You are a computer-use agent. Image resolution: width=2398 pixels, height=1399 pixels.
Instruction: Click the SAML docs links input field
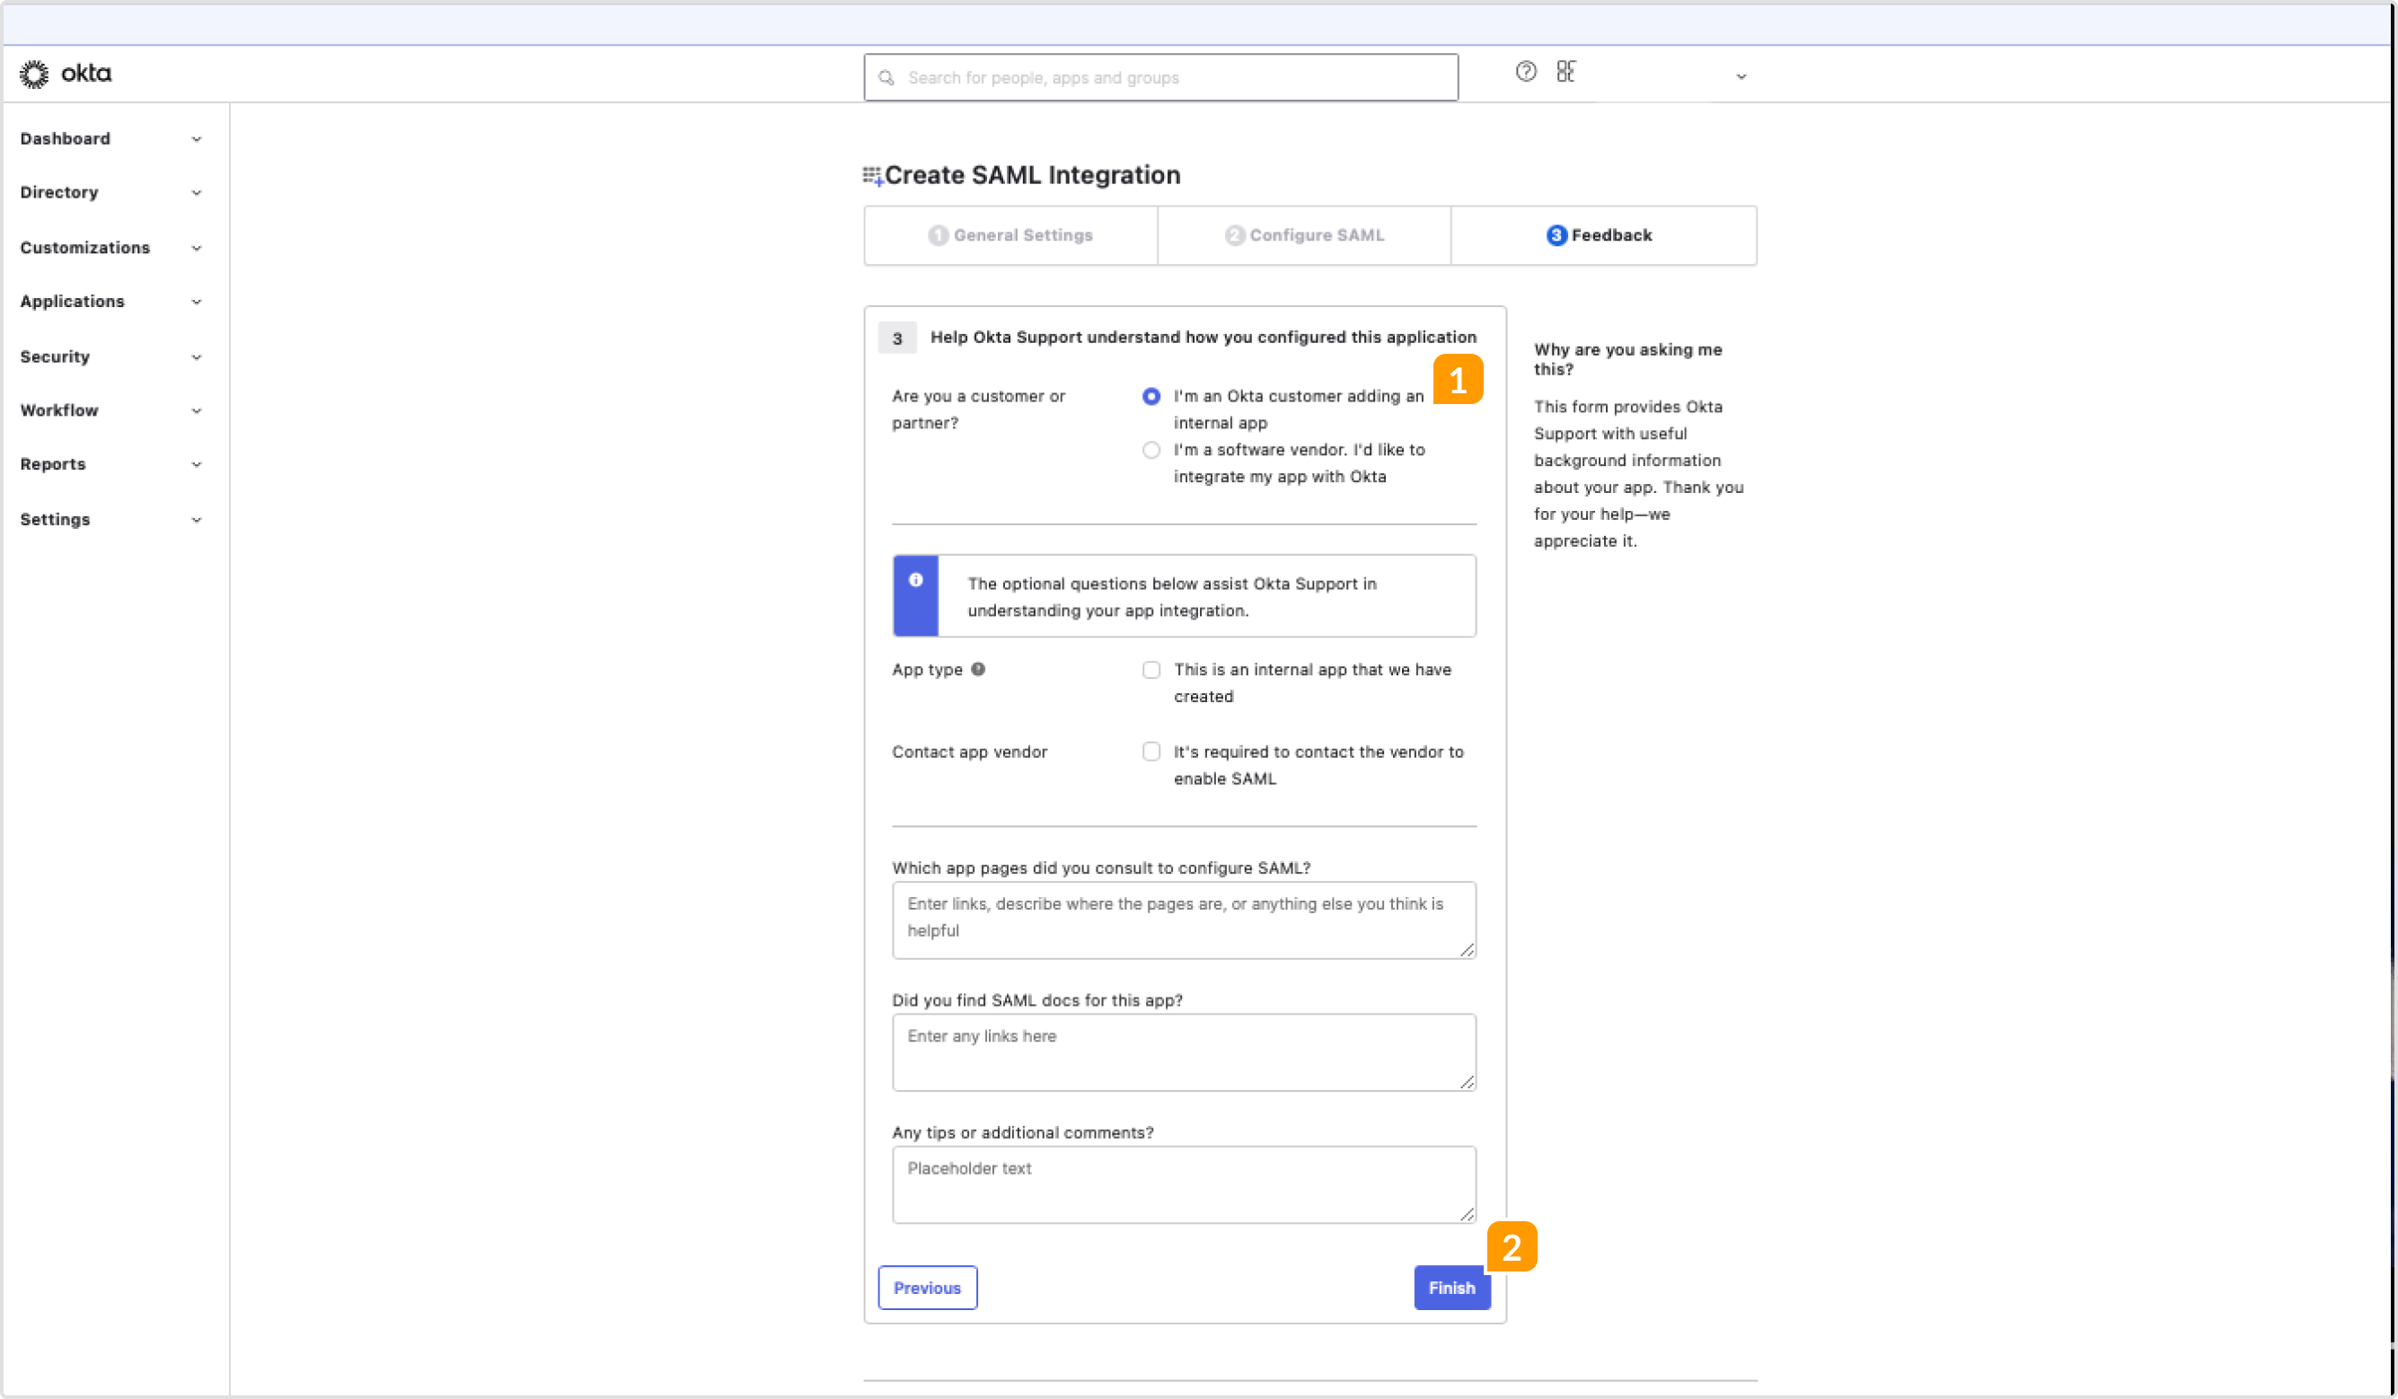pyautogui.click(x=1183, y=1051)
